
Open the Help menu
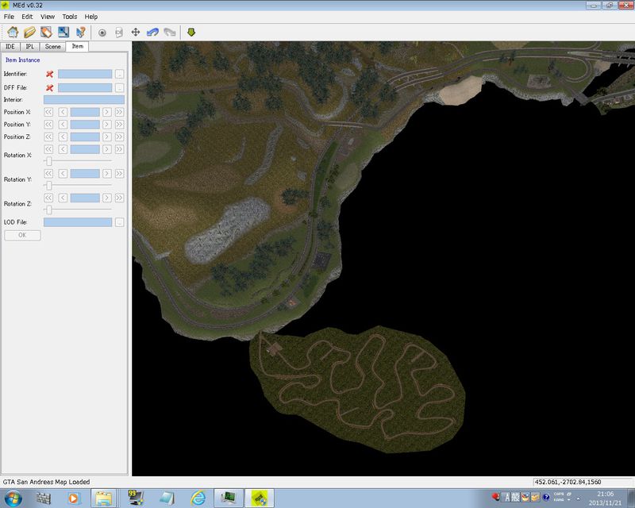click(91, 17)
